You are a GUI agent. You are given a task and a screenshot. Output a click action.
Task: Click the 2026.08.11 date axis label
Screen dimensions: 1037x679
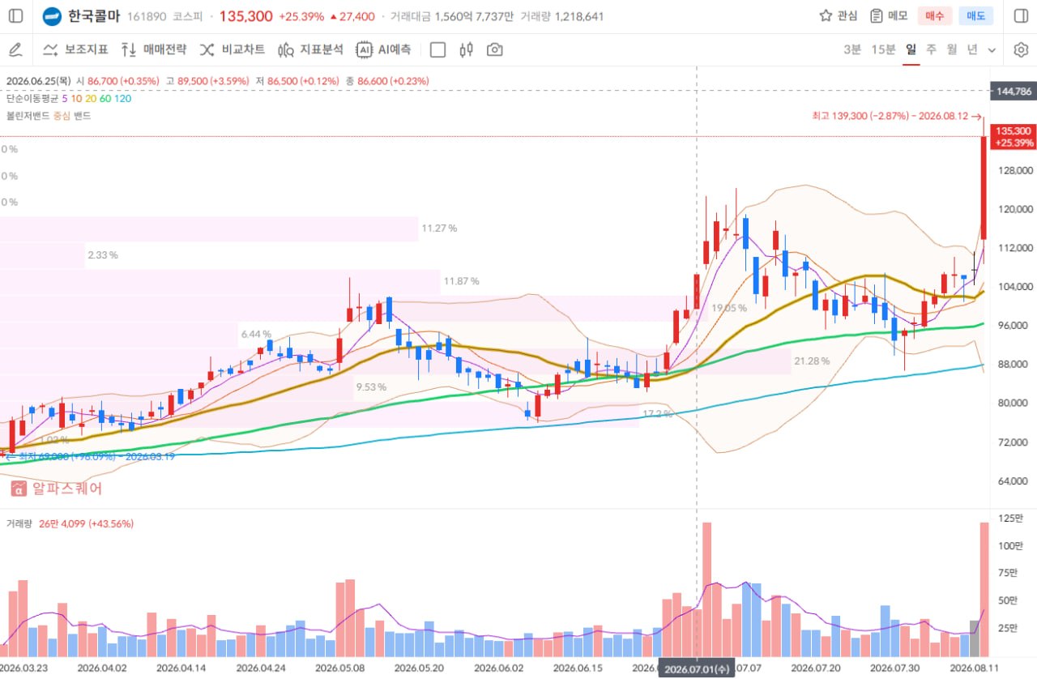coord(975,668)
